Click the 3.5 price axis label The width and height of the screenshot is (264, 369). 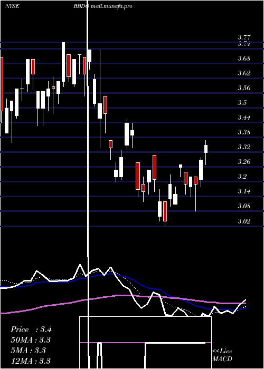pyautogui.click(x=242, y=103)
